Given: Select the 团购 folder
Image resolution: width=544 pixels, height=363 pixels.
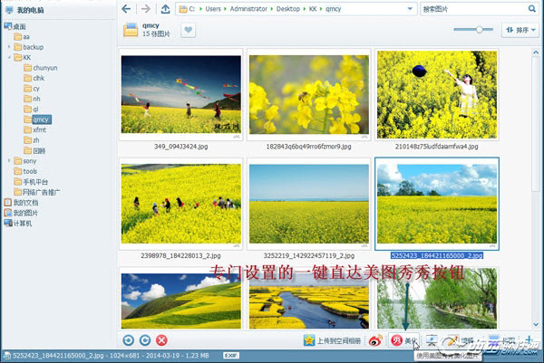Looking at the screenshot, I should click(34, 150).
